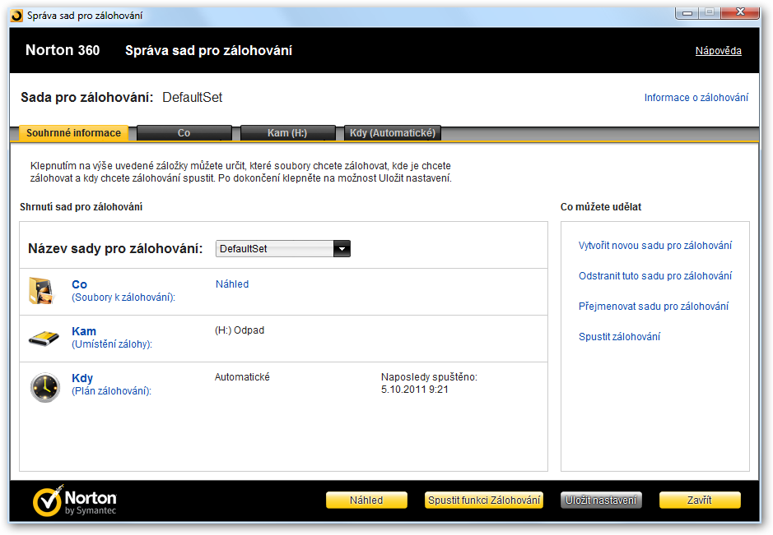Open Informace o zálohování link

[x=696, y=98]
